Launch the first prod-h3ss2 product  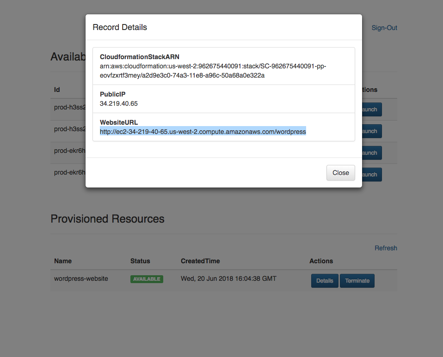(370, 109)
